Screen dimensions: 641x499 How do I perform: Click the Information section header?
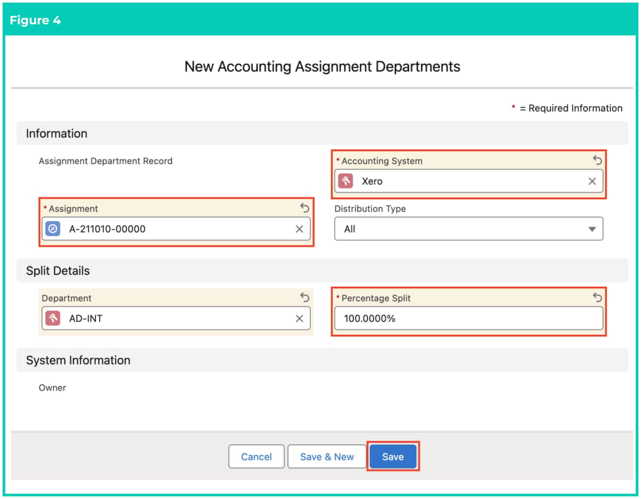coord(322,133)
